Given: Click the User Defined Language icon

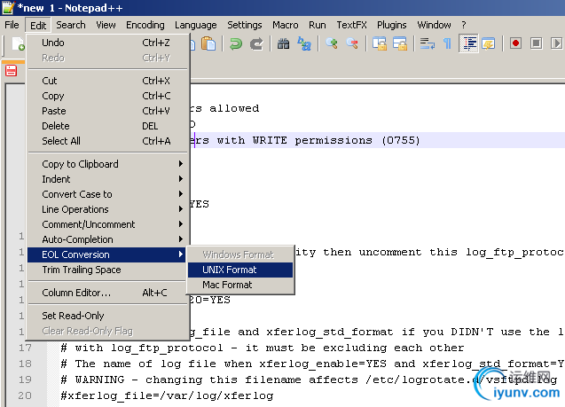Looking at the screenshot, I should [x=489, y=44].
